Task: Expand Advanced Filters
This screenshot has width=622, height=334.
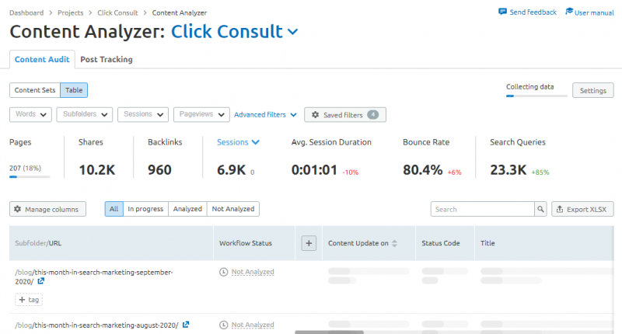Action: pos(265,114)
